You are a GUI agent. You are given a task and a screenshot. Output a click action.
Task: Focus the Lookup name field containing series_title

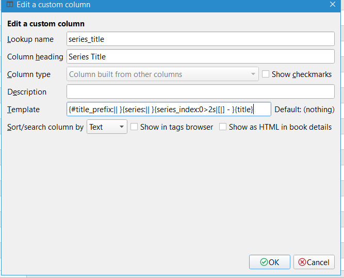[201, 39]
